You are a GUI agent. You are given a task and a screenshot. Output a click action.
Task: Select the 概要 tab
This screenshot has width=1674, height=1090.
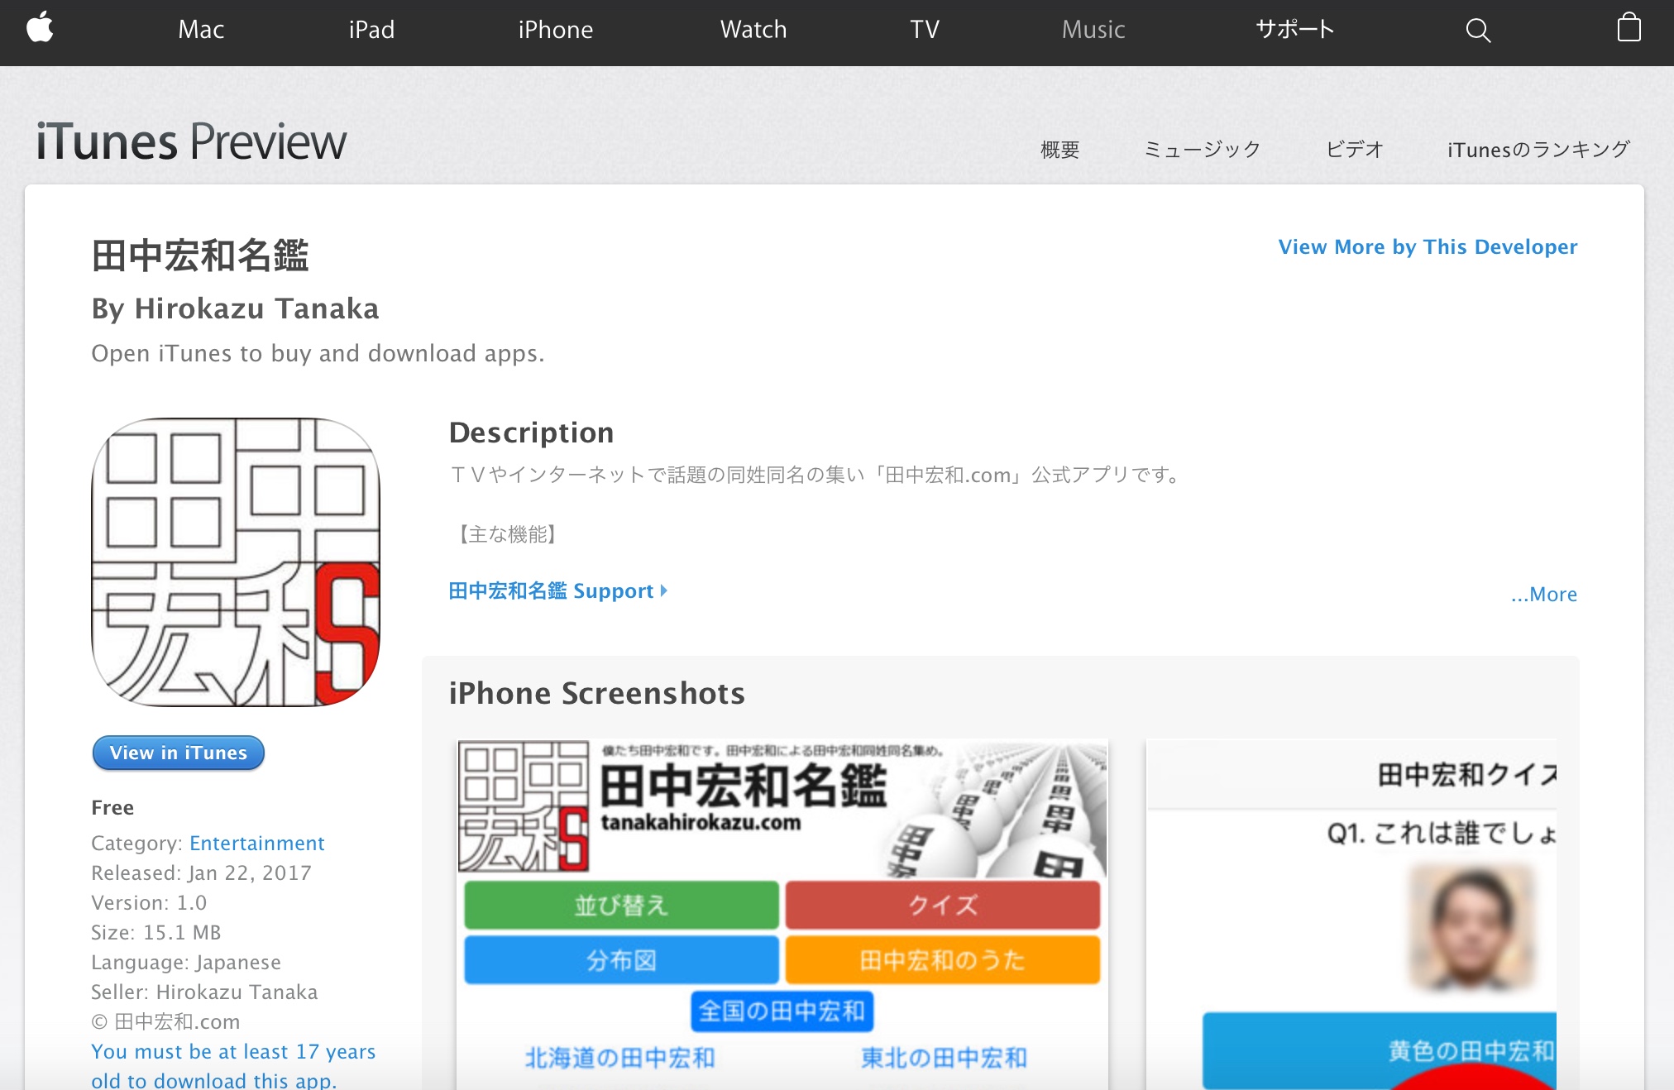[1059, 150]
